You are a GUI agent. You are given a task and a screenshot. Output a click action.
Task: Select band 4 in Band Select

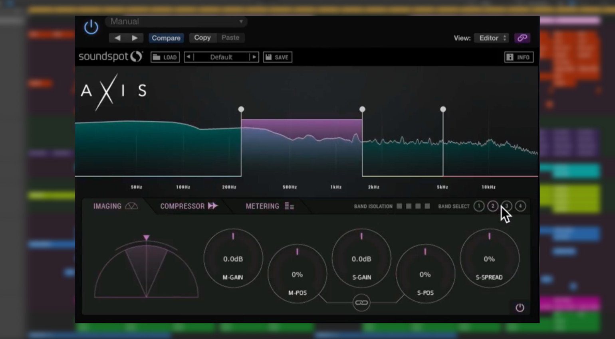pos(520,206)
